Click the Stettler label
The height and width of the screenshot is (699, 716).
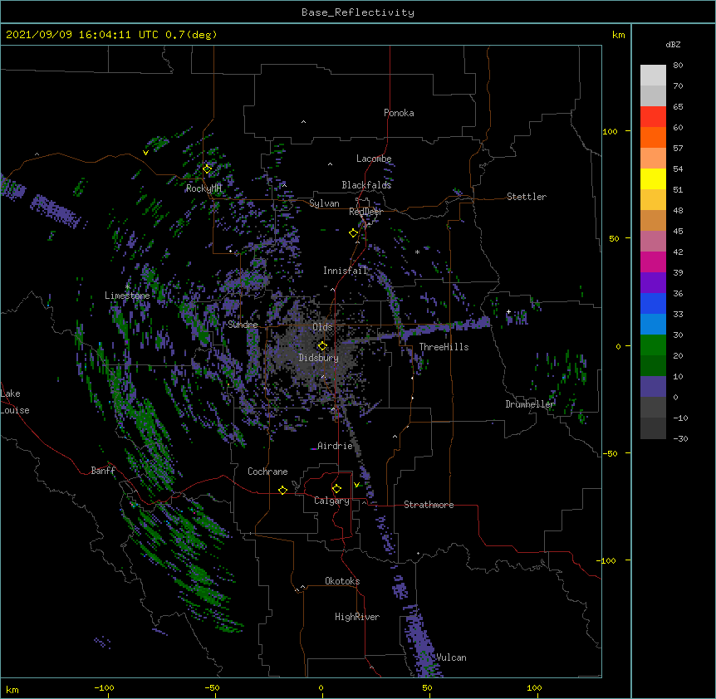click(x=527, y=197)
